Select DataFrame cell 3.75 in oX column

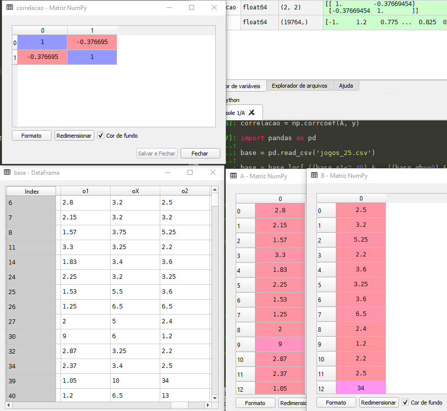pyautogui.click(x=135, y=232)
